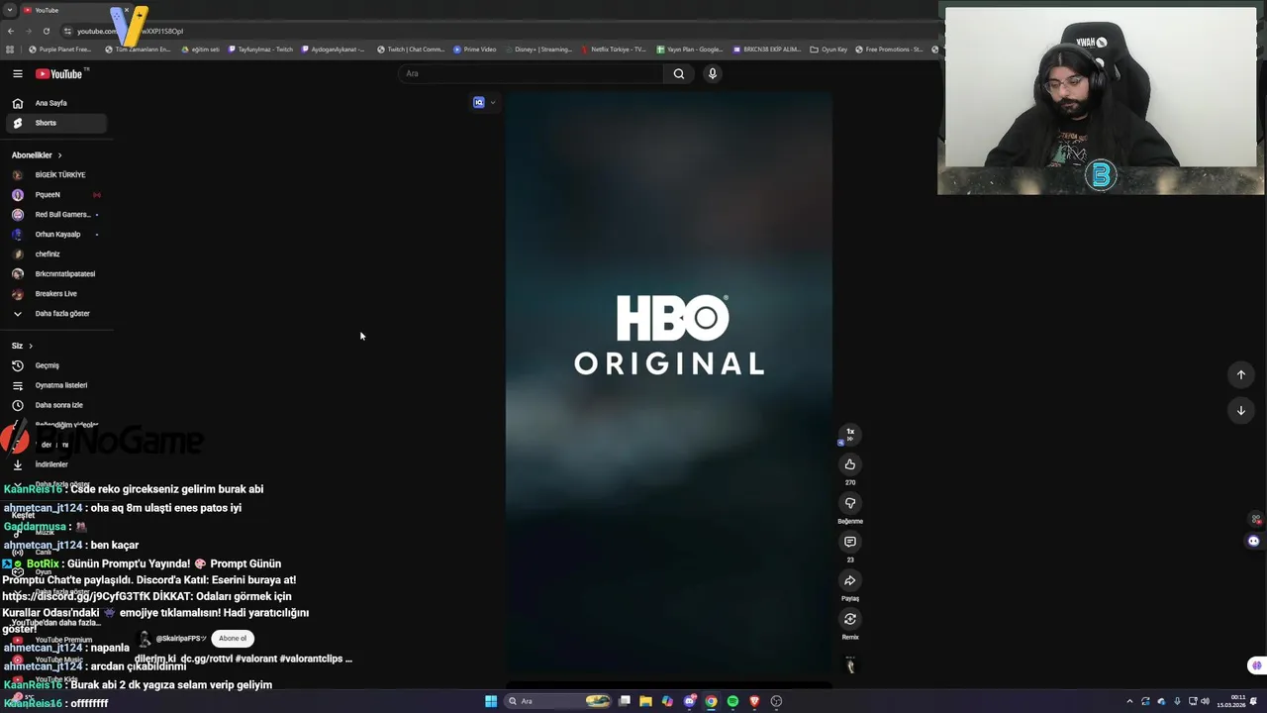Click into the Ara search field

532,73
